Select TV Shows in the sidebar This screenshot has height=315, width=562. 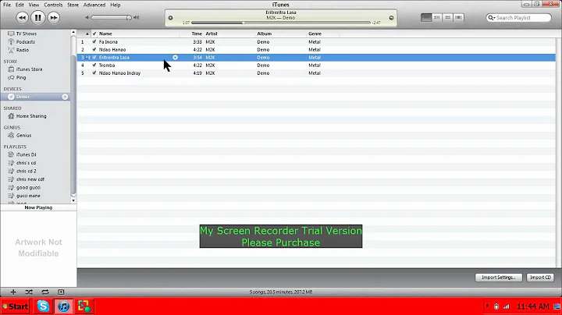[26, 34]
